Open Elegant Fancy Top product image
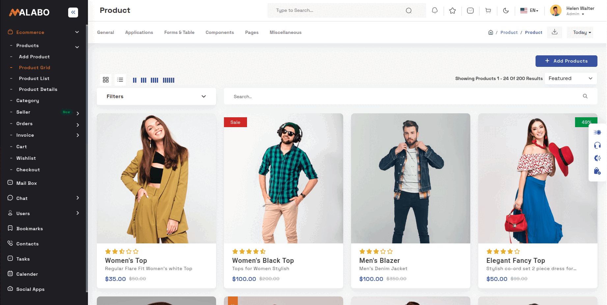The width and height of the screenshot is (607, 305). coord(538,178)
